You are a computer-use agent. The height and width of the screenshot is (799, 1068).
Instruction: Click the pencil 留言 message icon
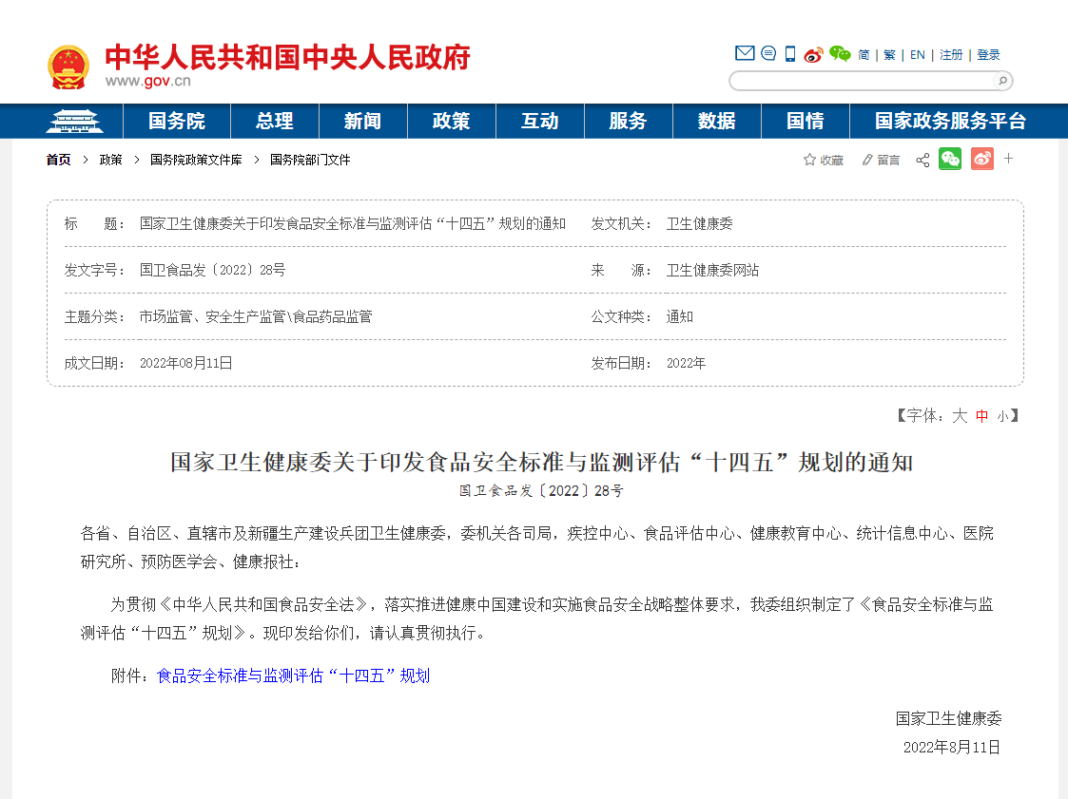tap(867, 160)
